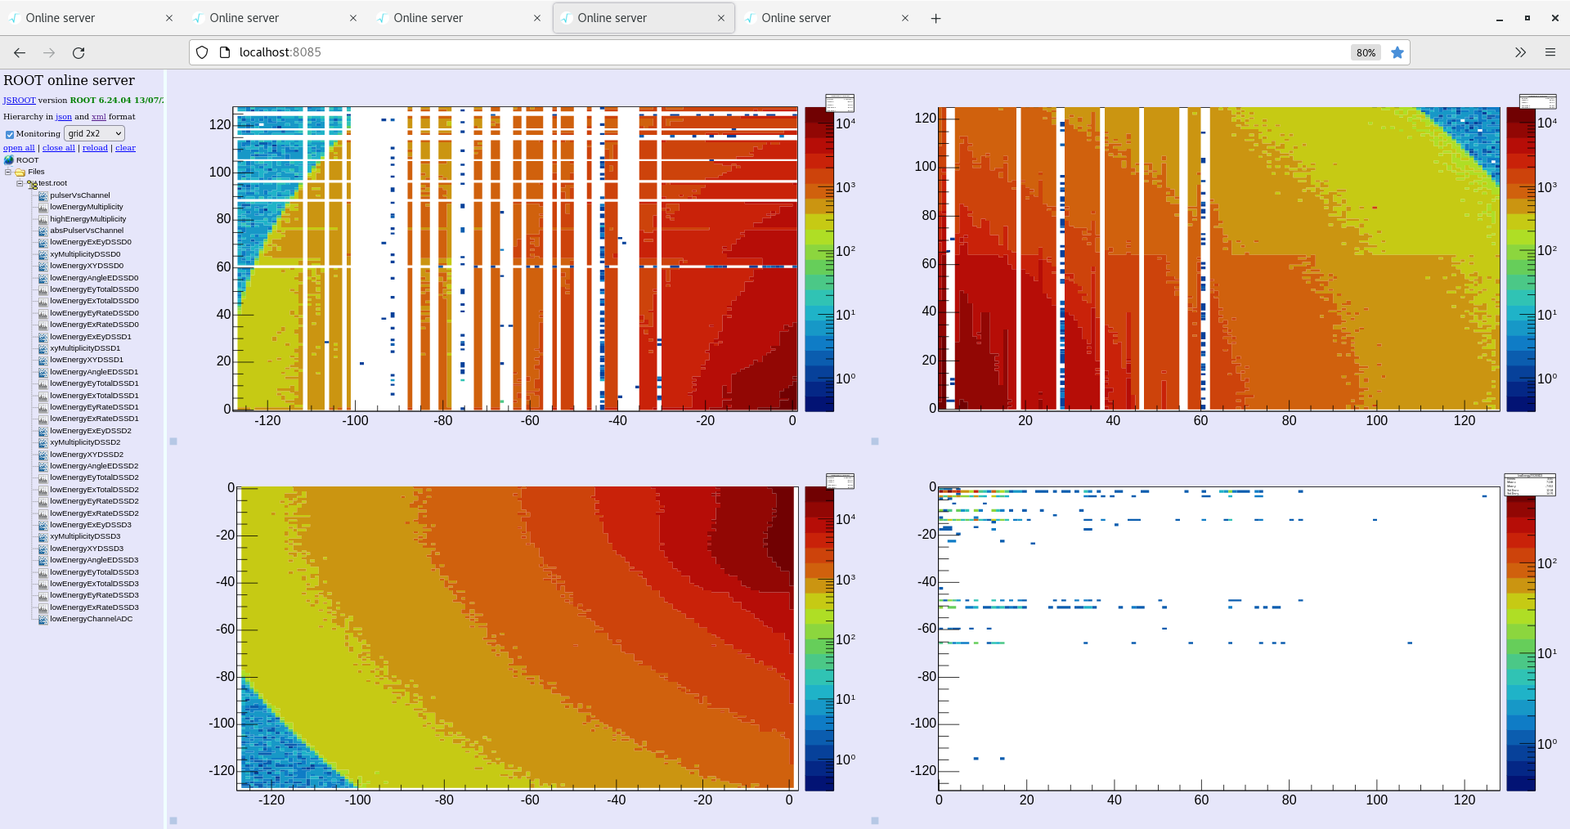Open the JSROOT homepage link
The width and height of the screenshot is (1570, 829).
(x=19, y=100)
